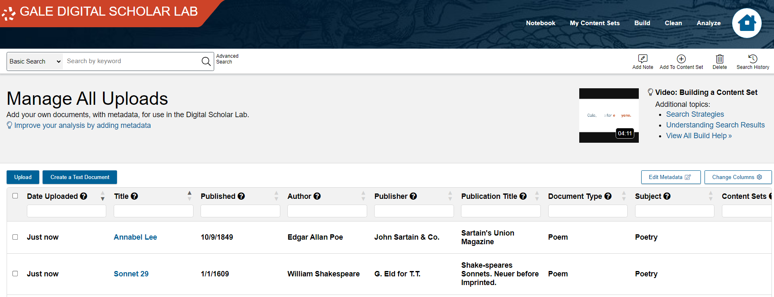Image resolution: width=774 pixels, height=297 pixels.
Task: Sort by Title column arrows
Action: pyautogui.click(x=189, y=196)
